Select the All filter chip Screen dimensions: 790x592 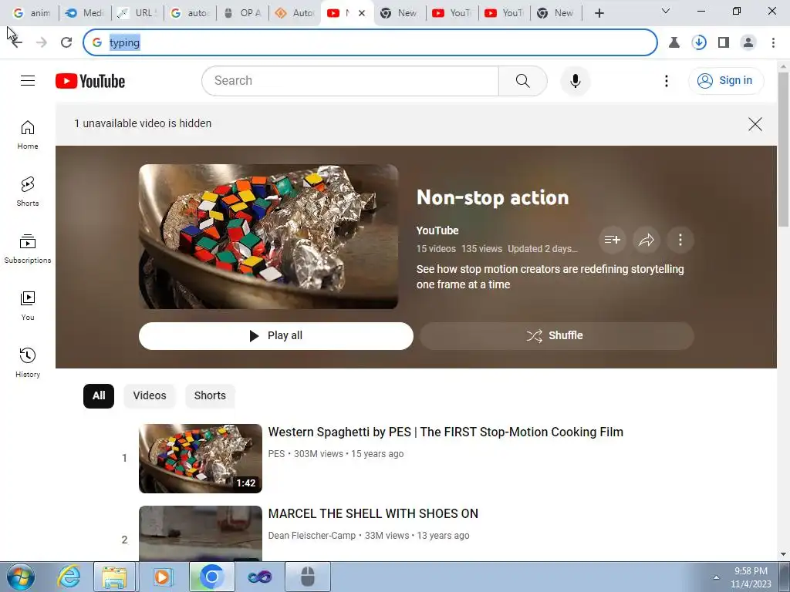99,395
